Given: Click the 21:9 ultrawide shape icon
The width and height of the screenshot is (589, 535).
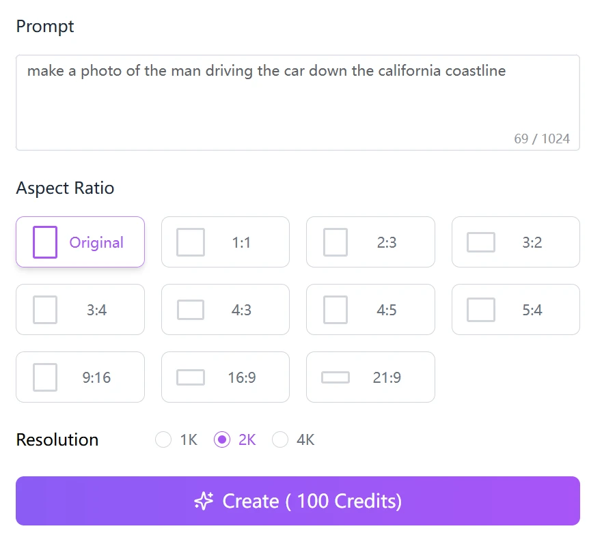Looking at the screenshot, I should point(335,377).
